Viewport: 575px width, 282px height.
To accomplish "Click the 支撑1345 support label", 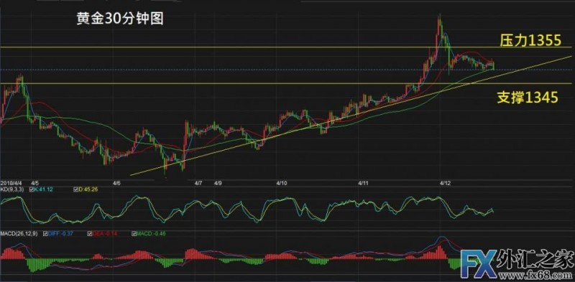I will [x=528, y=98].
